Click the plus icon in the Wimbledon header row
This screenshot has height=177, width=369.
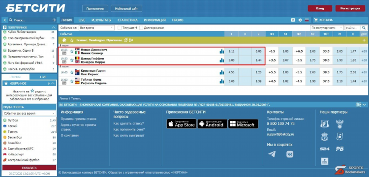[364, 40]
